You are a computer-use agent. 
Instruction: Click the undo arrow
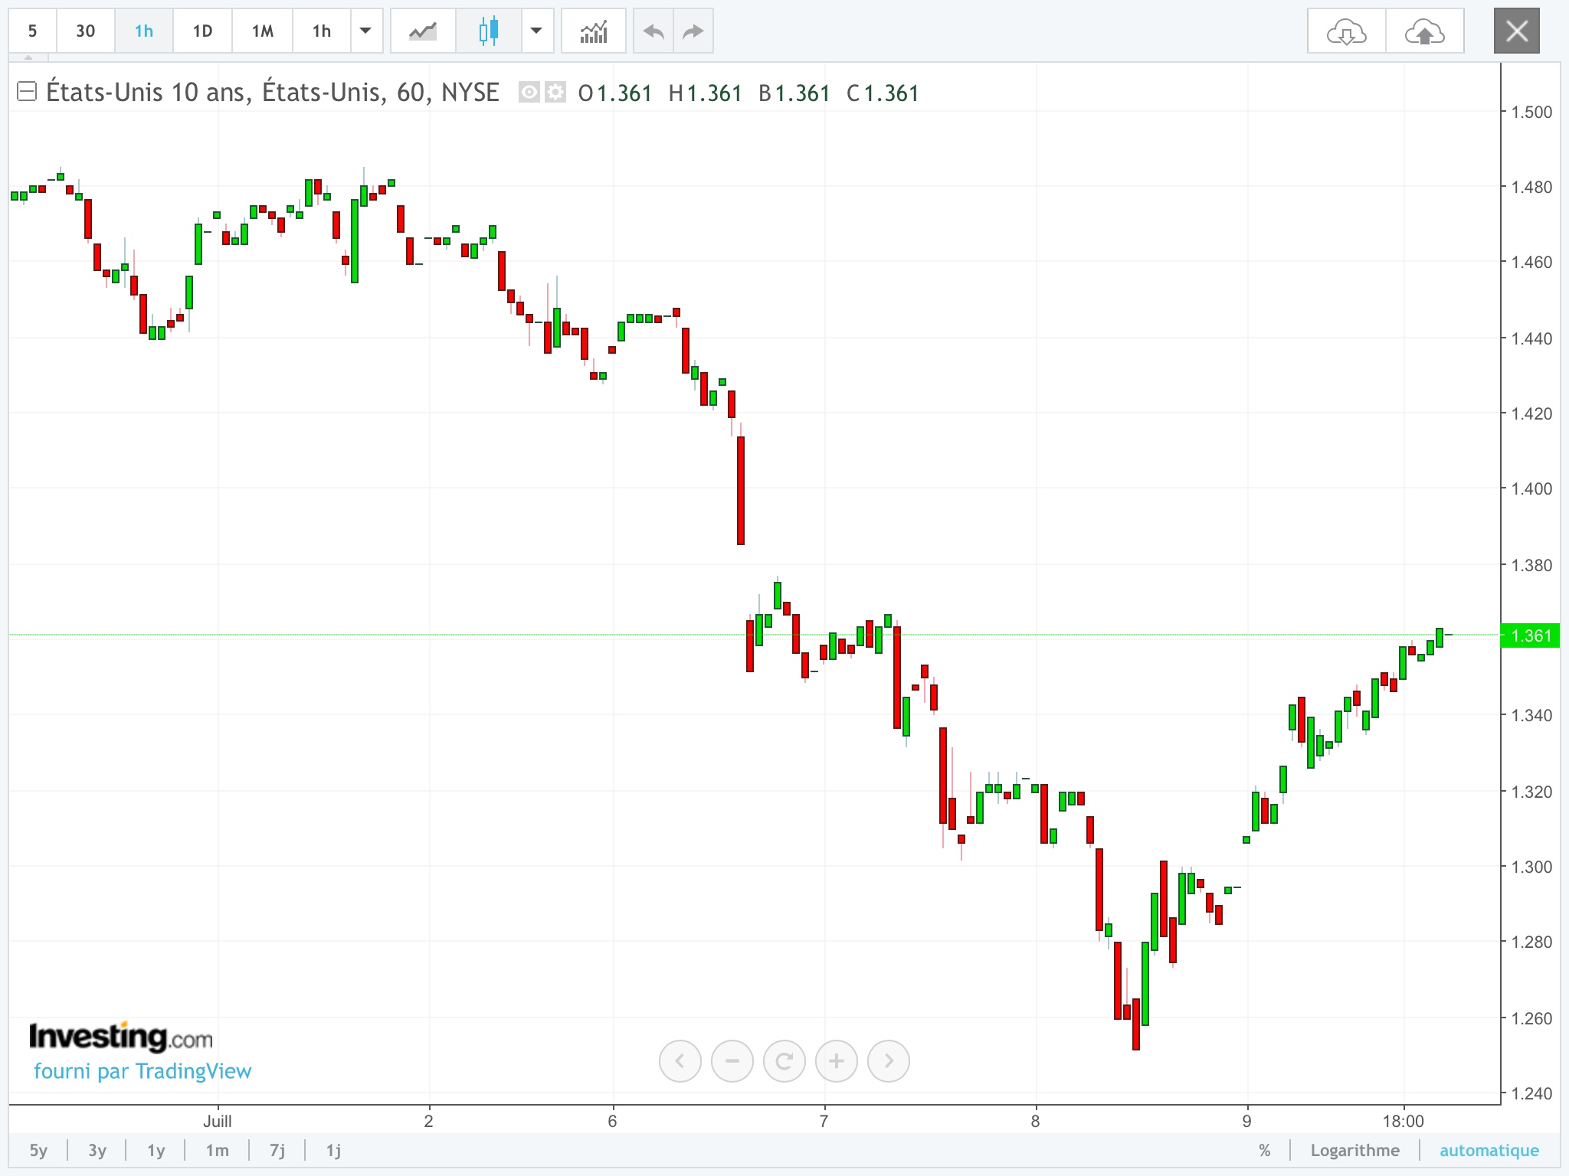[x=653, y=31]
